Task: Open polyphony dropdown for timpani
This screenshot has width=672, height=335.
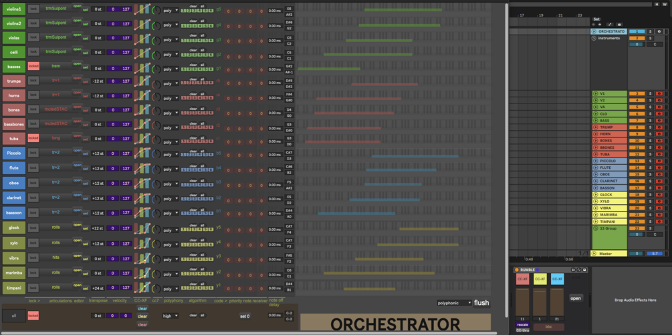Action: 171,289
